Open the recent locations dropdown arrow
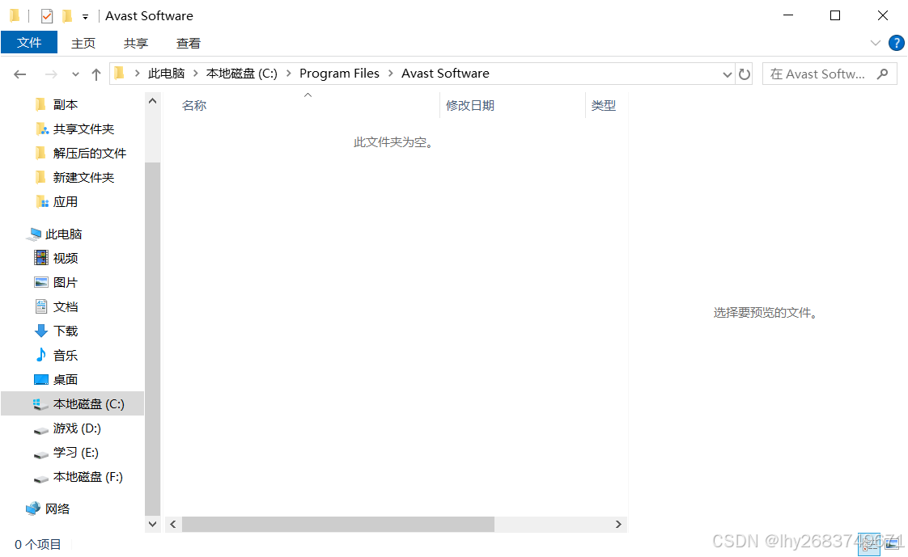The image size is (908, 557). pos(75,74)
